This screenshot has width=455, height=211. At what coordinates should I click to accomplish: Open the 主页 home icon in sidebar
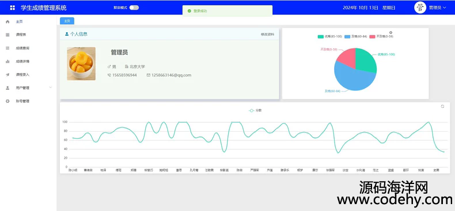(x=7, y=22)
